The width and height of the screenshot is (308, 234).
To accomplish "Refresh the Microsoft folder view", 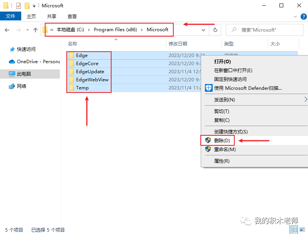I will click(215, 30).
